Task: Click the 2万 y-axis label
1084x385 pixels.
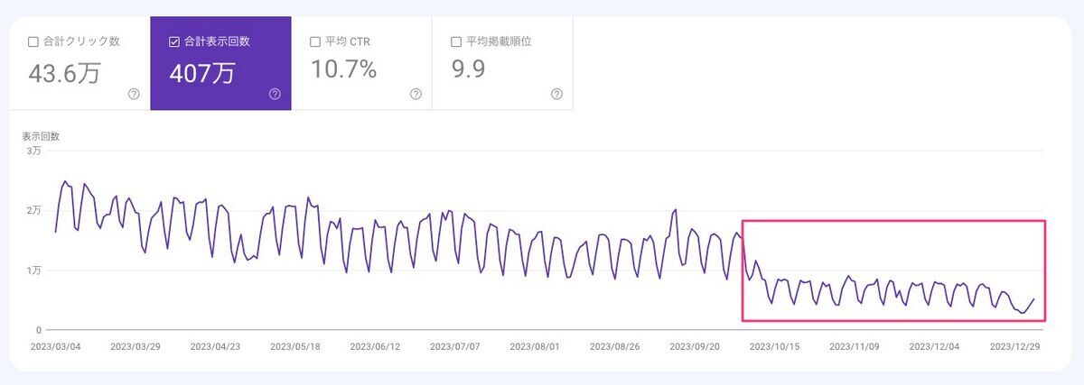Action: tap(34, 211)
